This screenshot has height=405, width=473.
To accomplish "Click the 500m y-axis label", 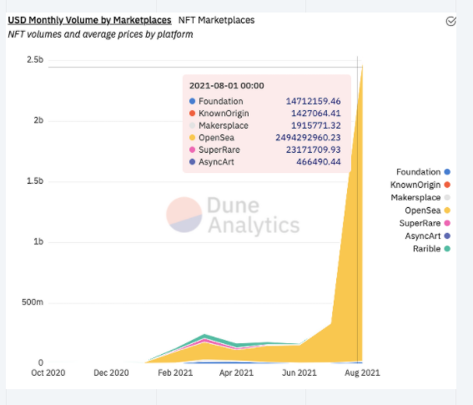I will [33, 302].
